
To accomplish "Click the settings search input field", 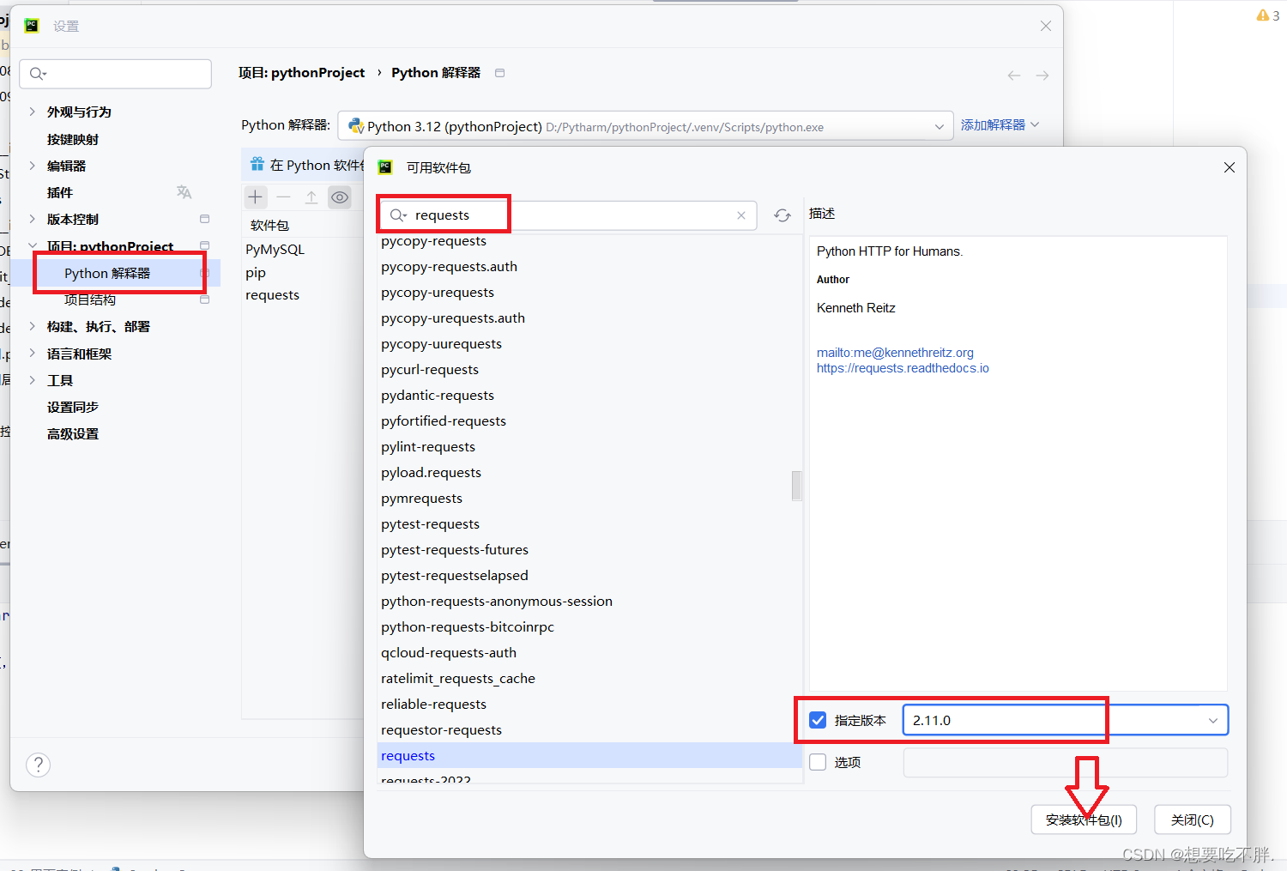I will tap(116, 74).
